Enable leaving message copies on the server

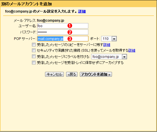pyautogui.click(x=34, y=44)
